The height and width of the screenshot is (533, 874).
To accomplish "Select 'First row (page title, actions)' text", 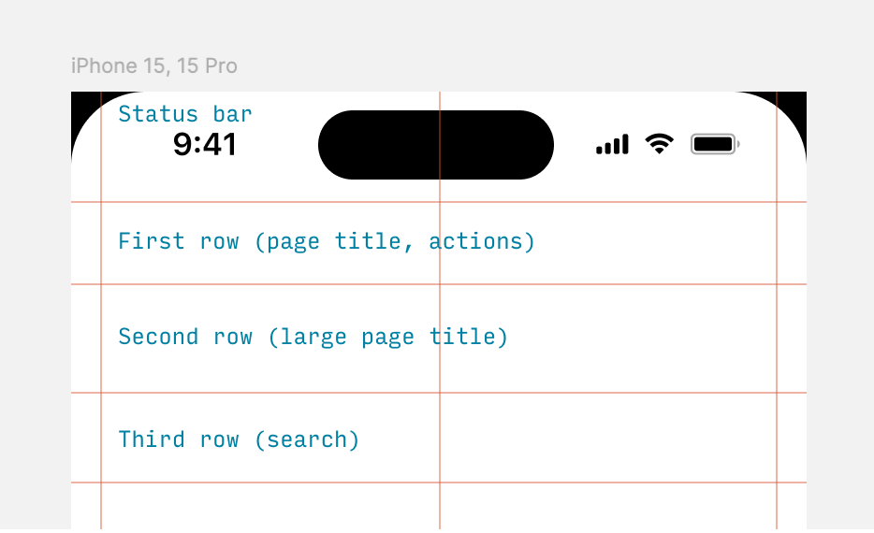I will click(327, 241).
